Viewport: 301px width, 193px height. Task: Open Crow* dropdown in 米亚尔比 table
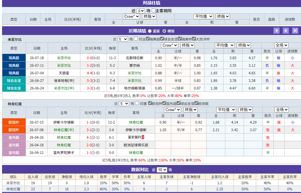coord(169,45)
